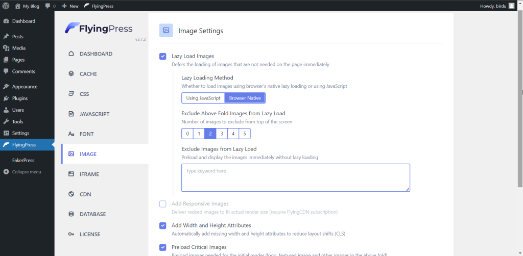Click the Image Settings heading text
The height and width of the screenshot is (256, 523).
(201, 31)
